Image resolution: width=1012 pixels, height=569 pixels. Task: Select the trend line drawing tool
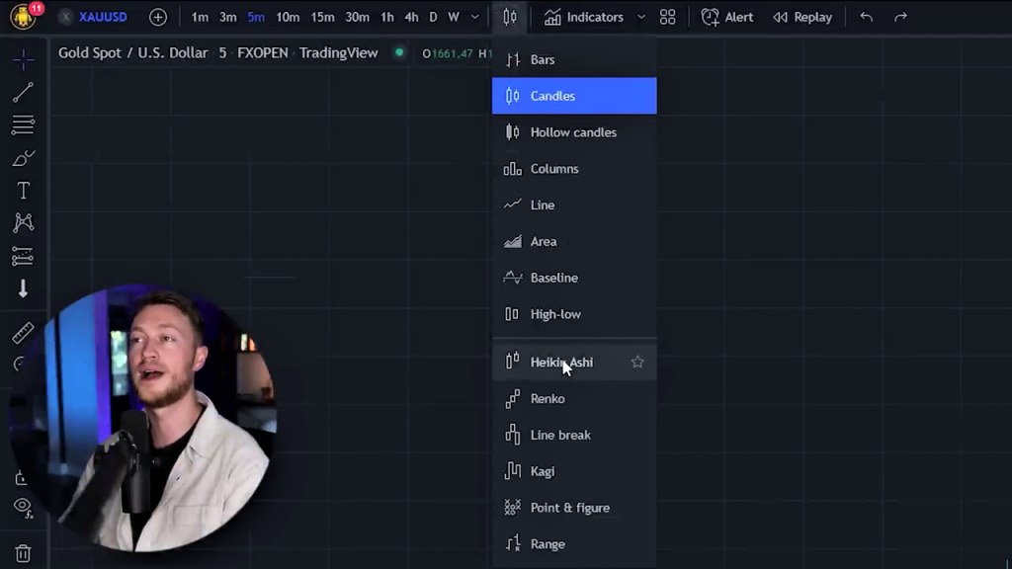(23, 92)
